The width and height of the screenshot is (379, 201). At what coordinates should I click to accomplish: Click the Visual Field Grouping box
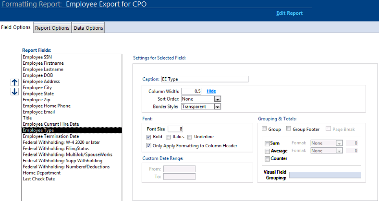[325, 175]
